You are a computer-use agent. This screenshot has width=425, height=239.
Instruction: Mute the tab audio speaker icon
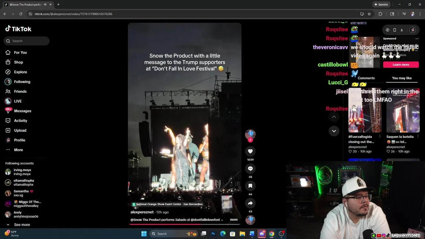click(x=45, y=5)
